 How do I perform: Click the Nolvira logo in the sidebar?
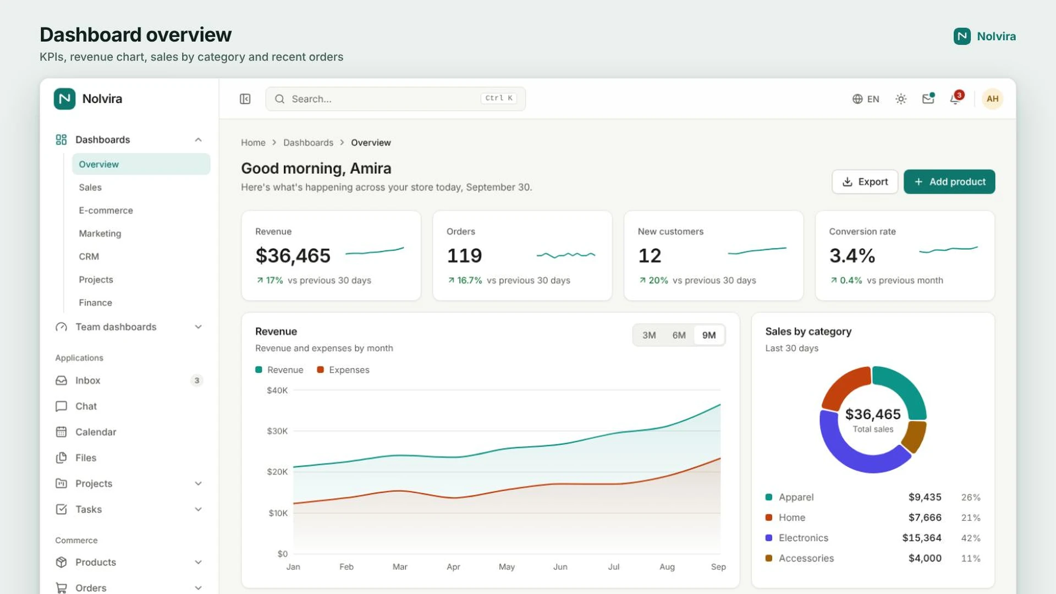(x=64, y=99)
